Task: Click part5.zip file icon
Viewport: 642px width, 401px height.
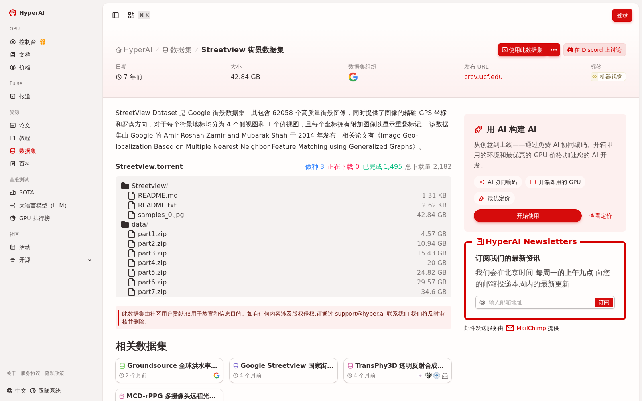Action: tap(132, 273)
